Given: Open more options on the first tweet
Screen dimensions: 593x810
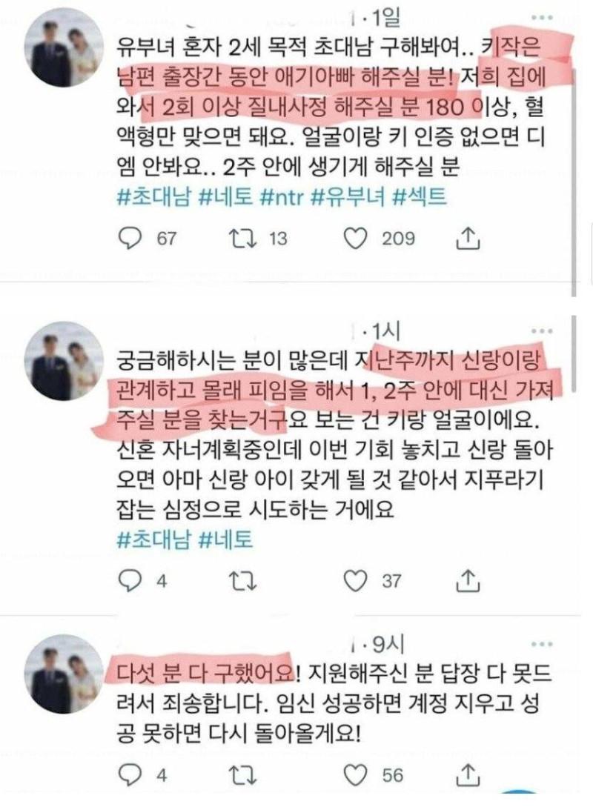Looking at the screenshot, I should (542, 18).
